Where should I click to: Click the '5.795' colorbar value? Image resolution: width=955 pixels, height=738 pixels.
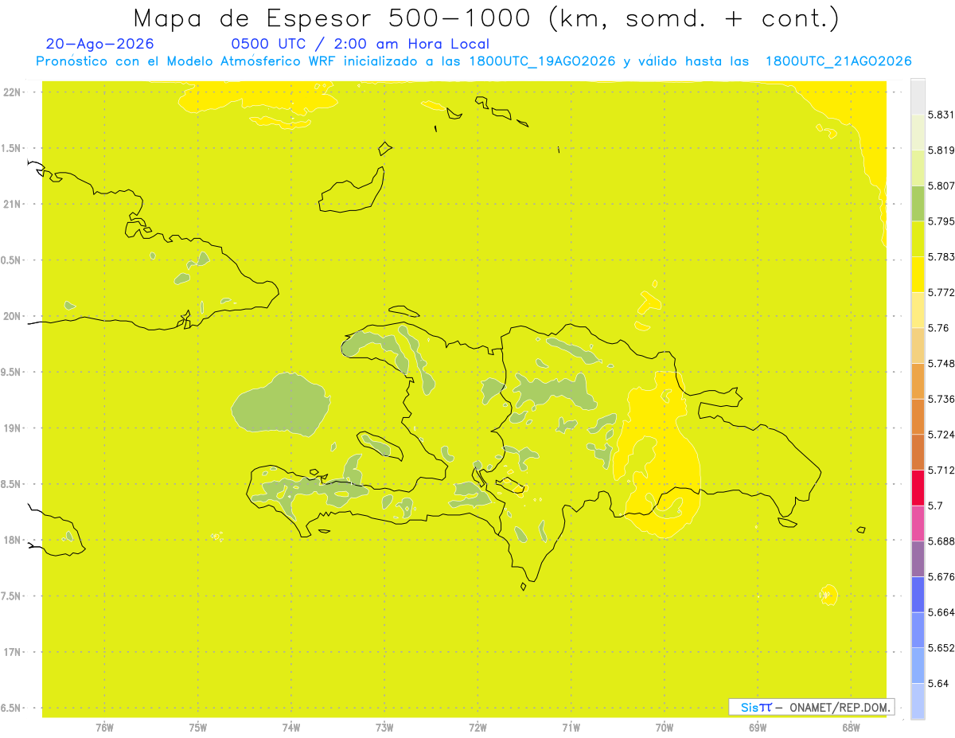pyautogui.click(x=941, y=221)
